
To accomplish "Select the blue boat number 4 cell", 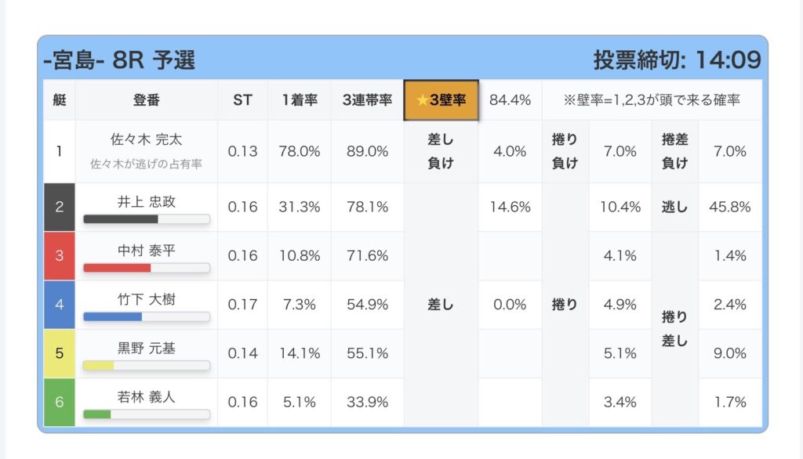I will click(59, 304).
